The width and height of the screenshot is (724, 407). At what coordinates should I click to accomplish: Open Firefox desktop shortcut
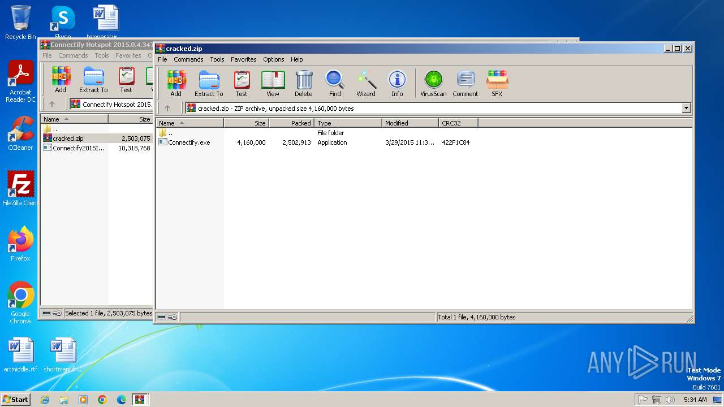click(x=20, y=244)
